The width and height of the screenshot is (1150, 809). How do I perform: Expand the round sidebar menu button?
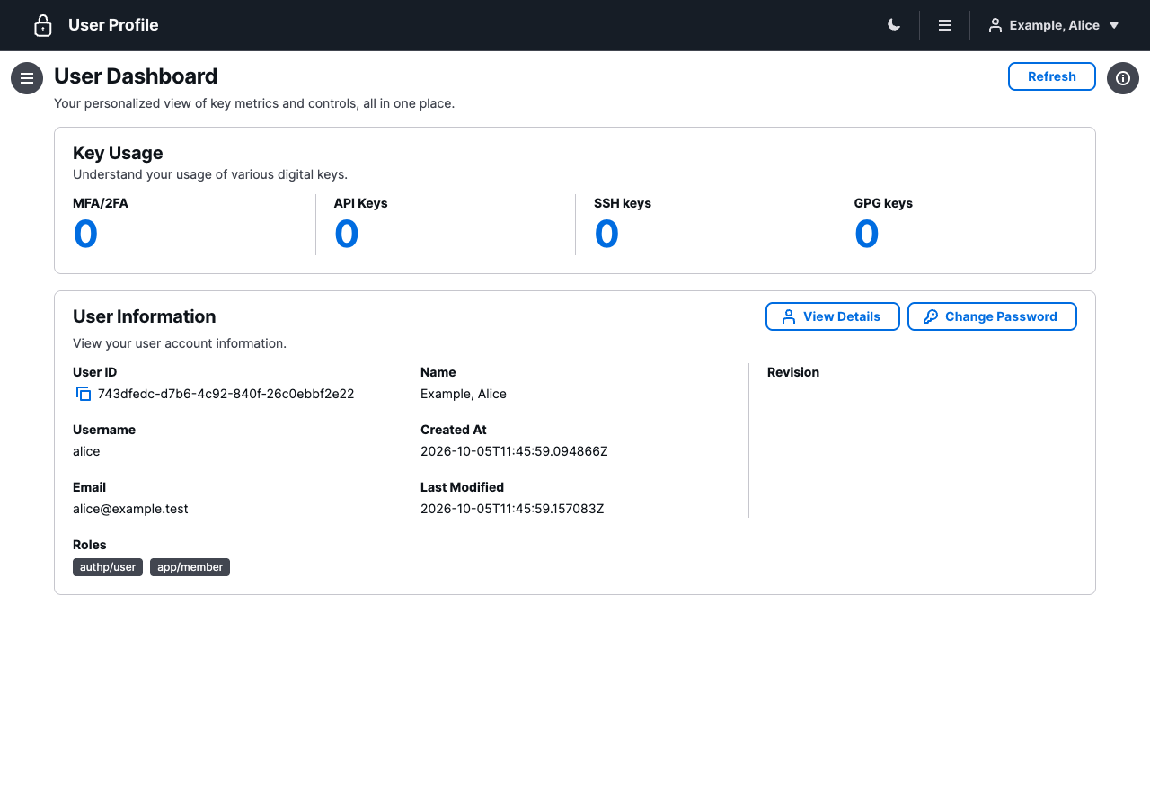27,78
